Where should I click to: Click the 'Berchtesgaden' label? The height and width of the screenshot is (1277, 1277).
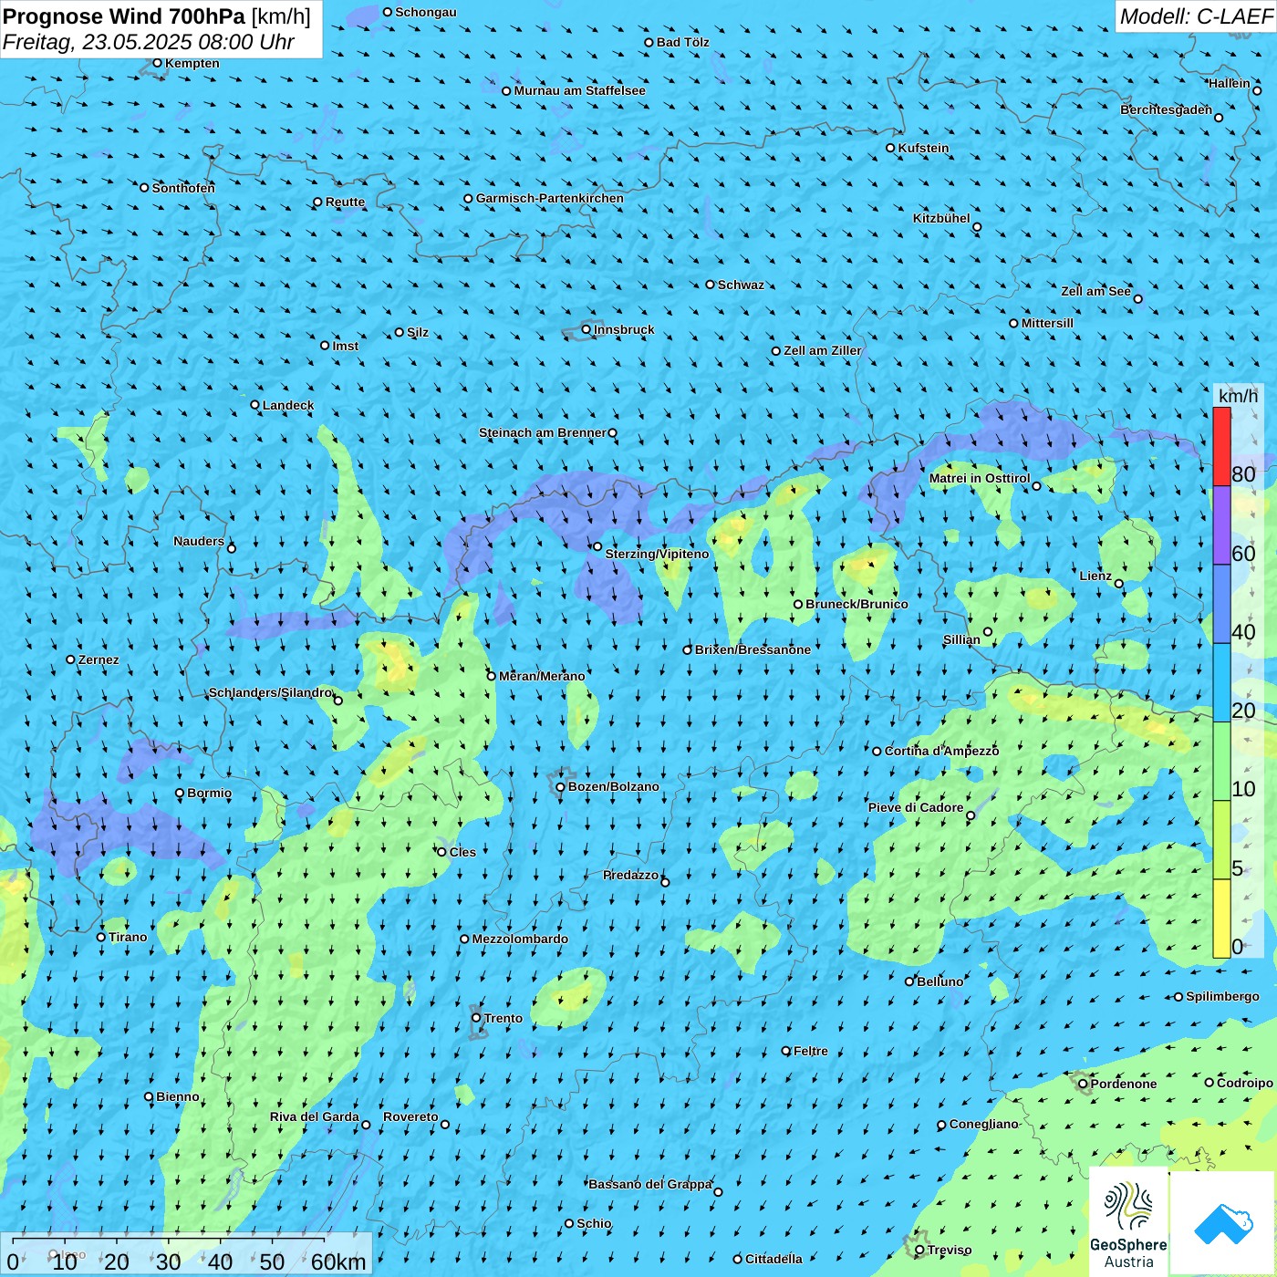1167,109
